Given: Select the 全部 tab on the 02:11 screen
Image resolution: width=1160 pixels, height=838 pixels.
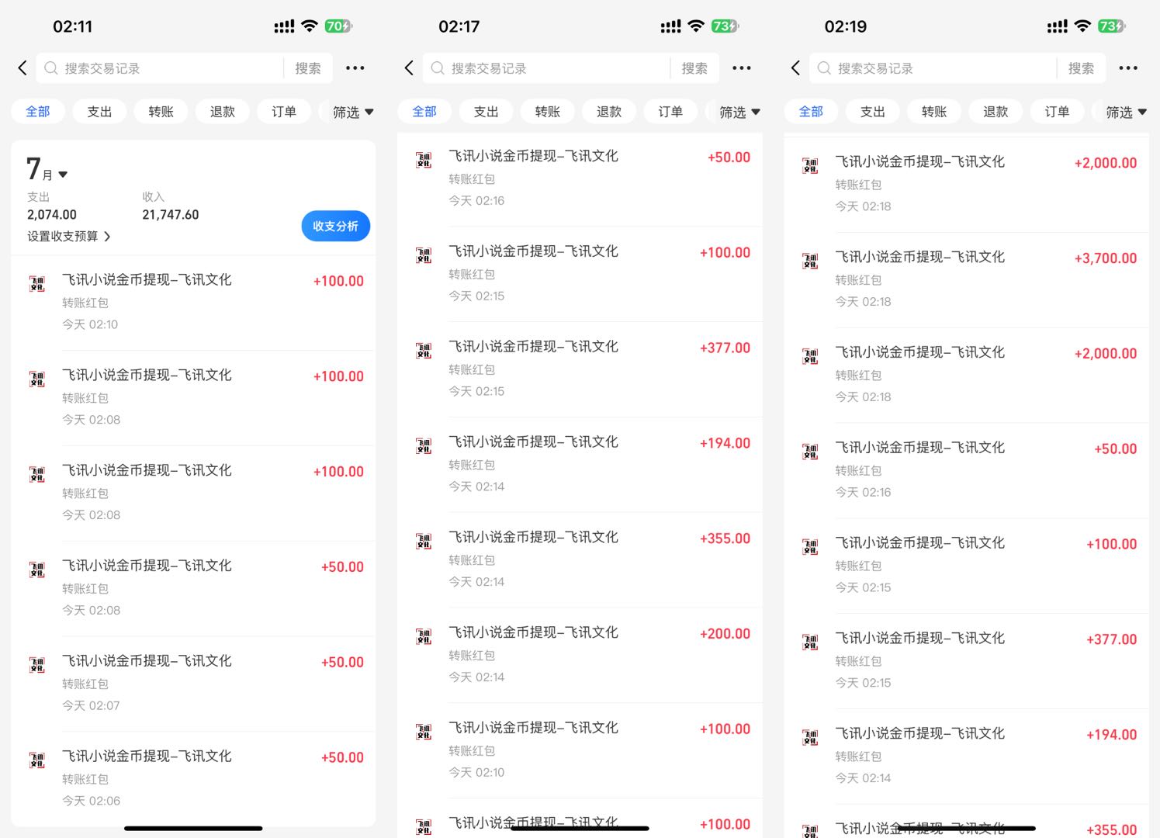Looking at the screenshot, I should pyautogui.click(x=38, y=112).
